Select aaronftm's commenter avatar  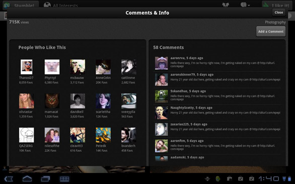tap(161, 146)
